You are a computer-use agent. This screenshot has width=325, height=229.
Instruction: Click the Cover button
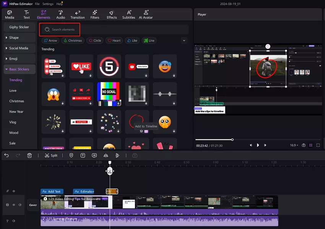[x=33, y=205]
